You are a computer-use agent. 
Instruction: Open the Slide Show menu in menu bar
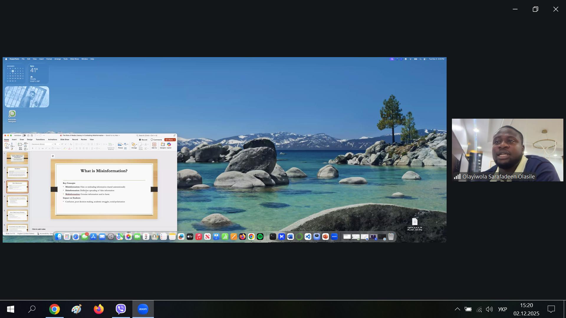74,59
